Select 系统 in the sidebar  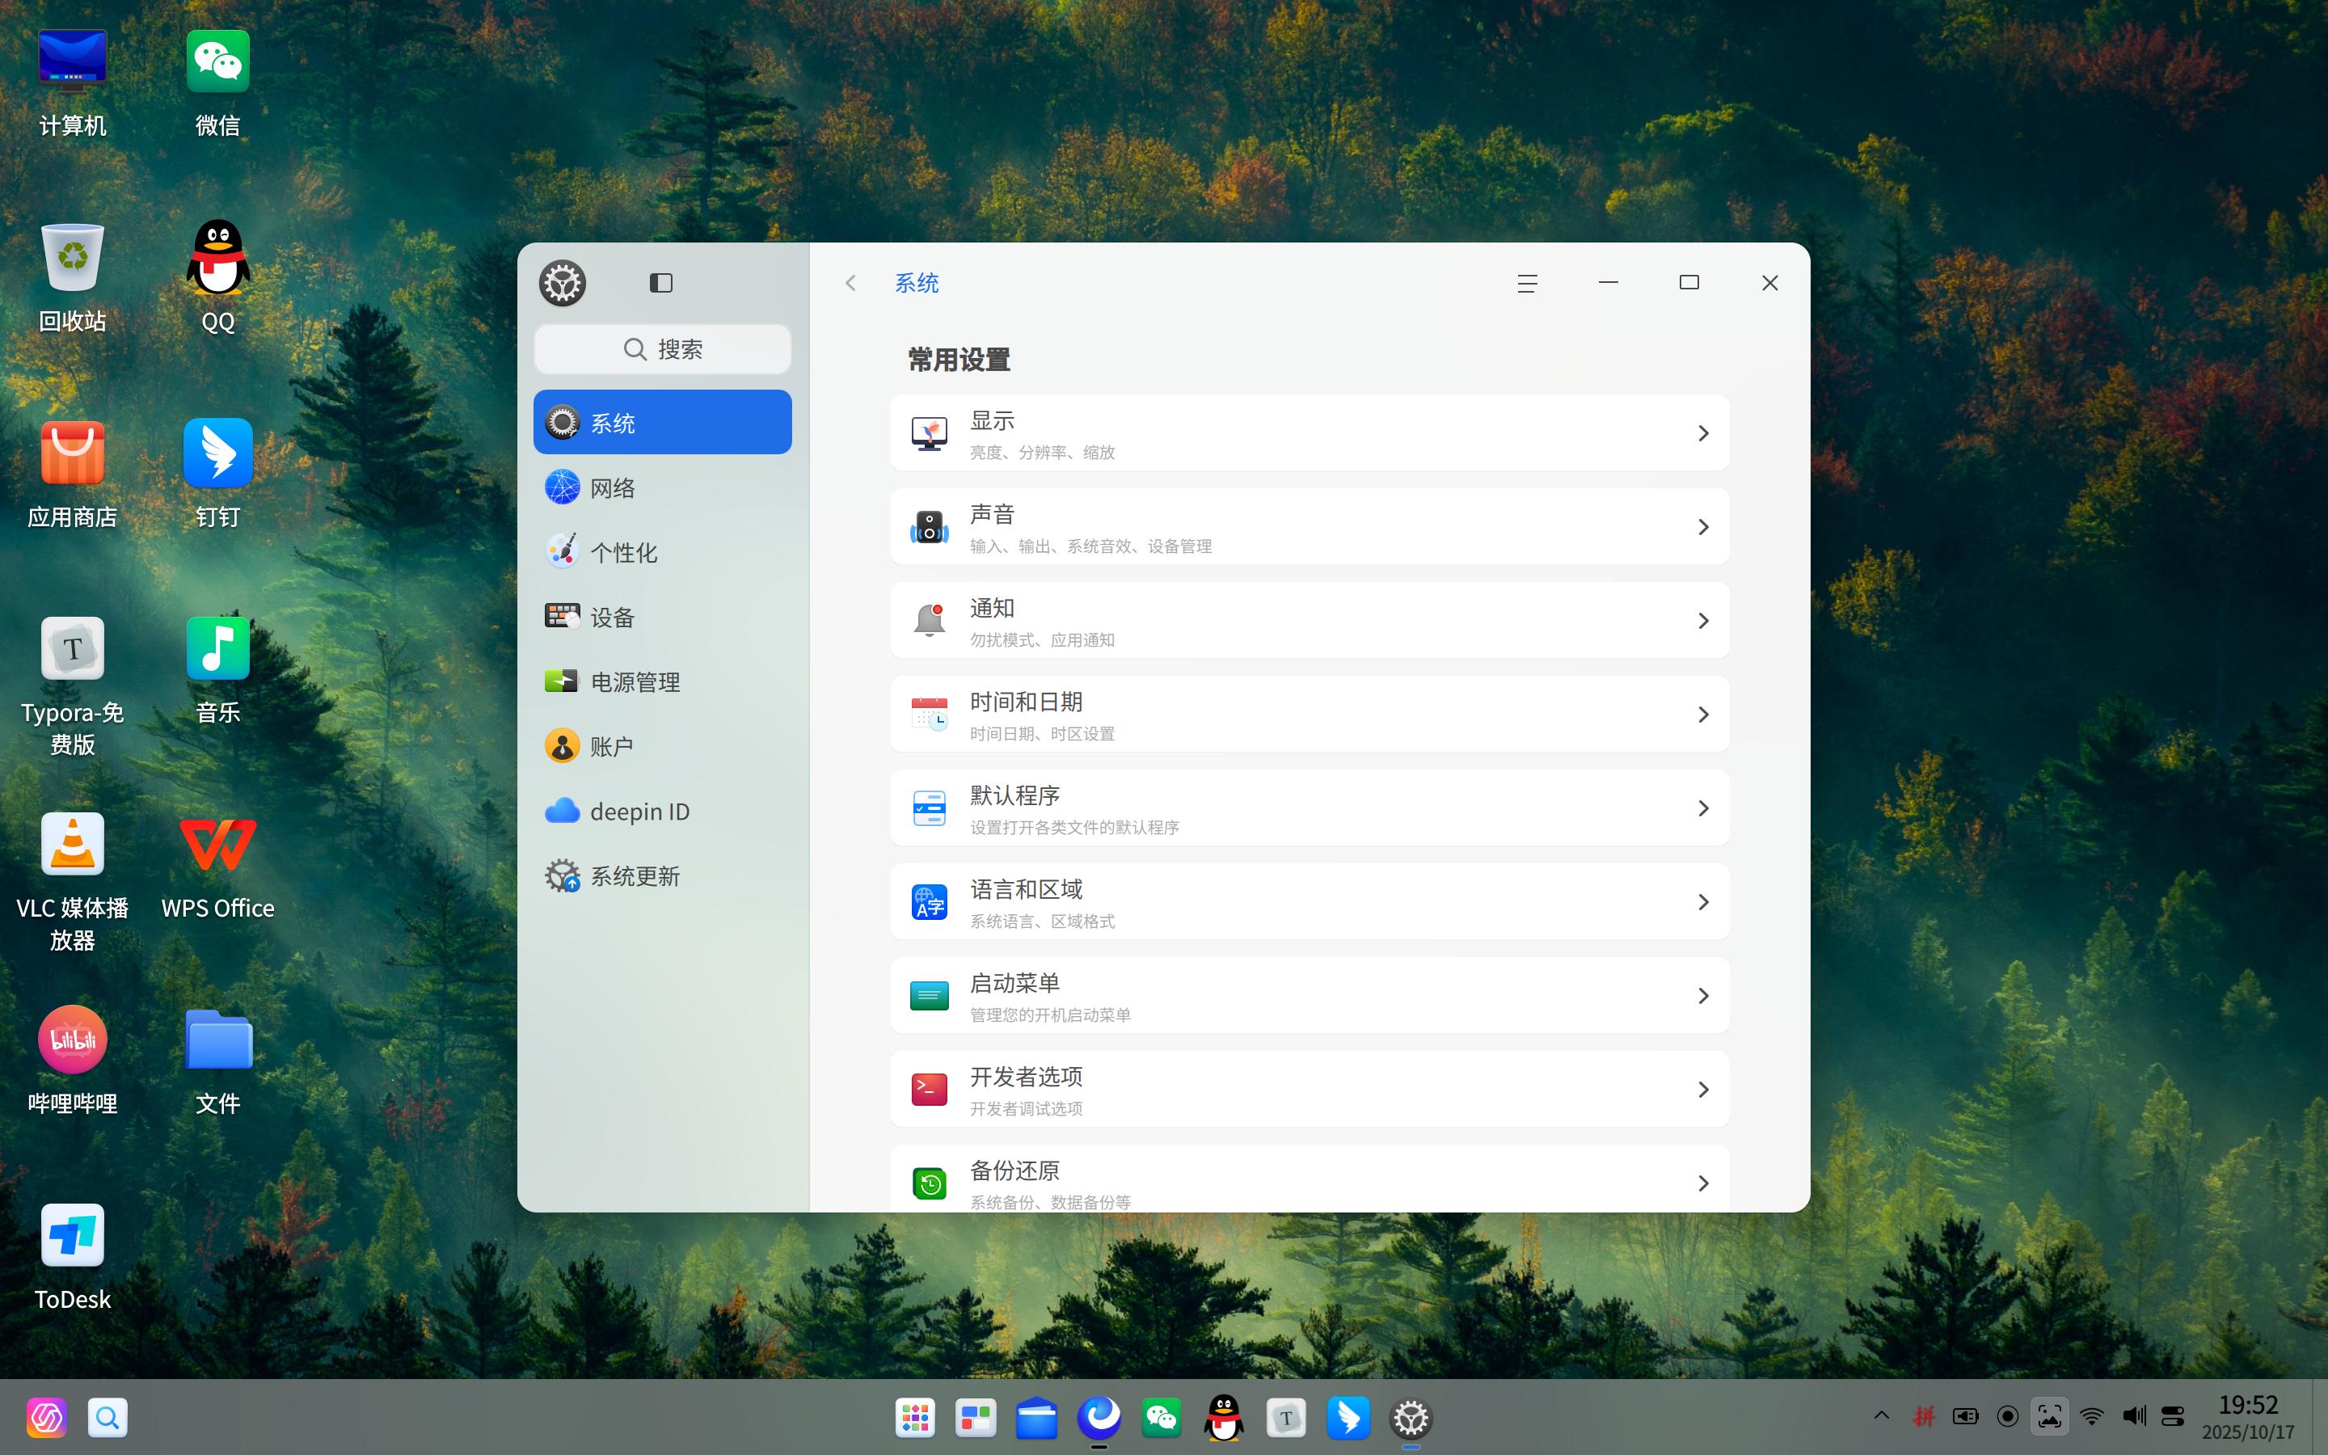(663, 421)
